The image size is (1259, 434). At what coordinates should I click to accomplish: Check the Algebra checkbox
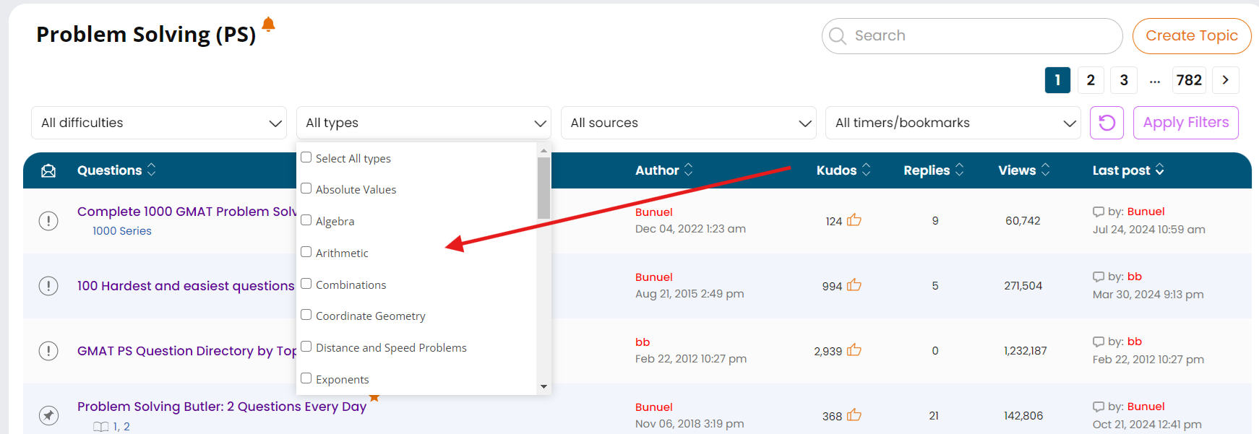(306, 220)
